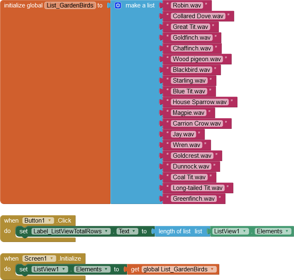Viewport: 294px width, 280px height.
Task: Click the Wood pigeon.wav text field
Action: pyautogui.click(x=196, y=59)
